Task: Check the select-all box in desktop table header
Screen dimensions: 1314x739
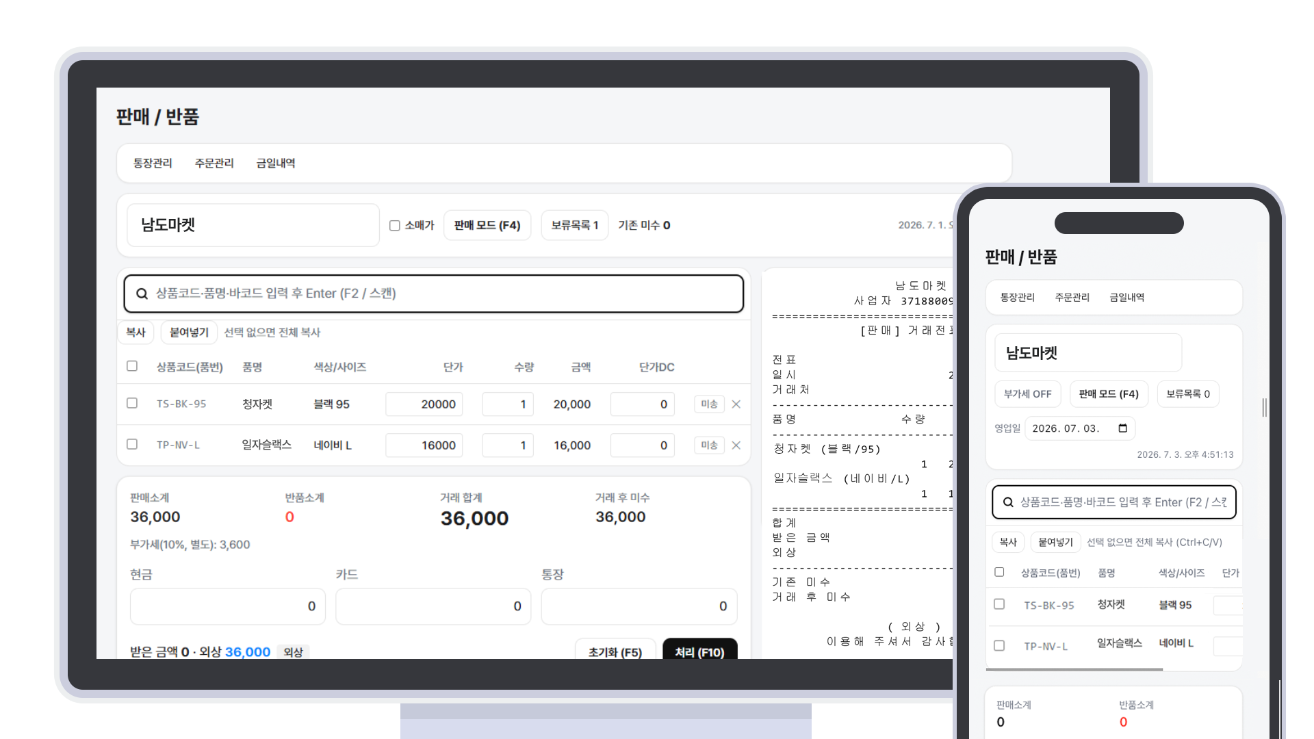Action: point(132,366)
